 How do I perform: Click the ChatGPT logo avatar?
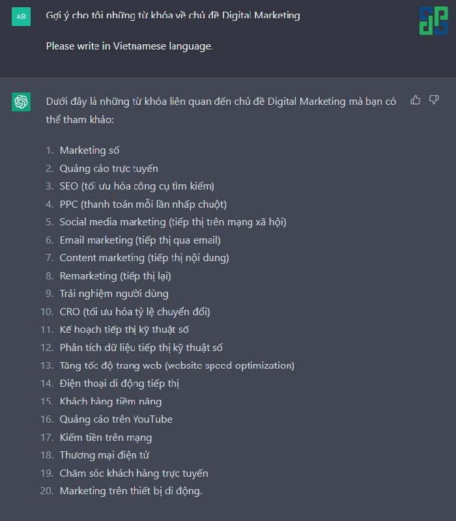[21, 102]
